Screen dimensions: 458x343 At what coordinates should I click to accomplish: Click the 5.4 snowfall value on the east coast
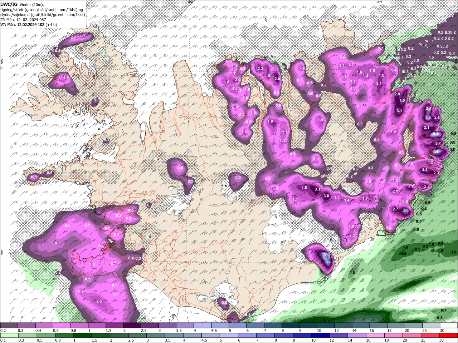click(435, 134)
